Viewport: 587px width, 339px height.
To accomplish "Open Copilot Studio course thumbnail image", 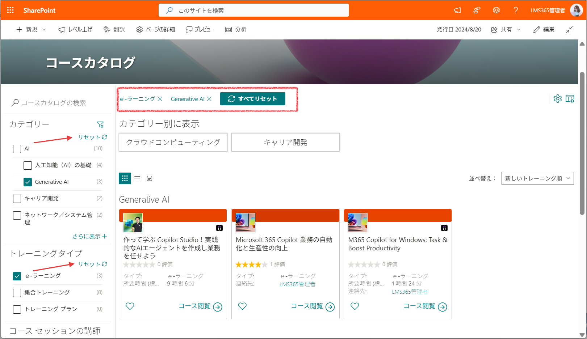I will click(133, 223).
